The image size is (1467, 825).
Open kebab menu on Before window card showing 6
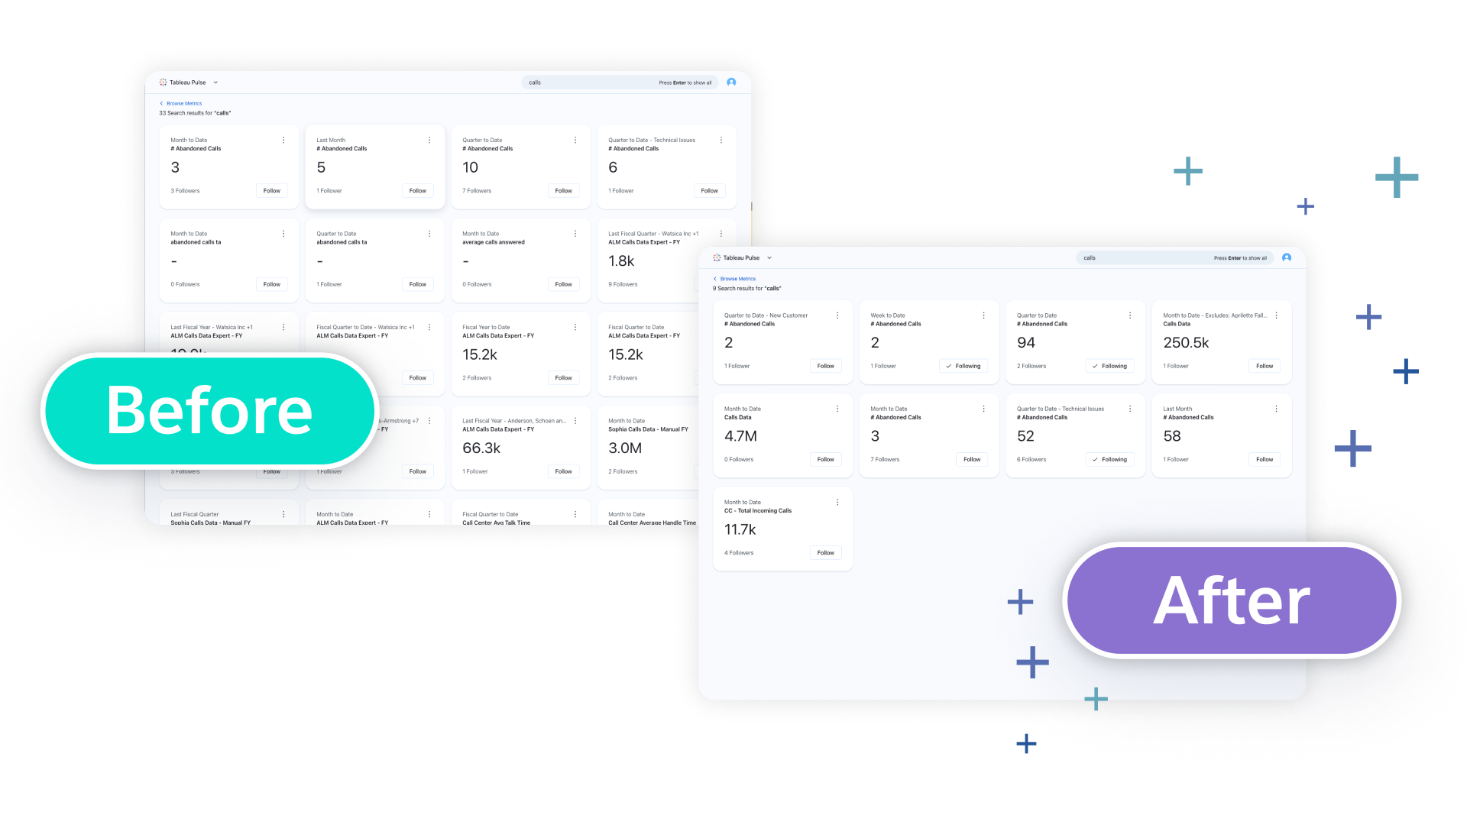[x=721, y=140]
